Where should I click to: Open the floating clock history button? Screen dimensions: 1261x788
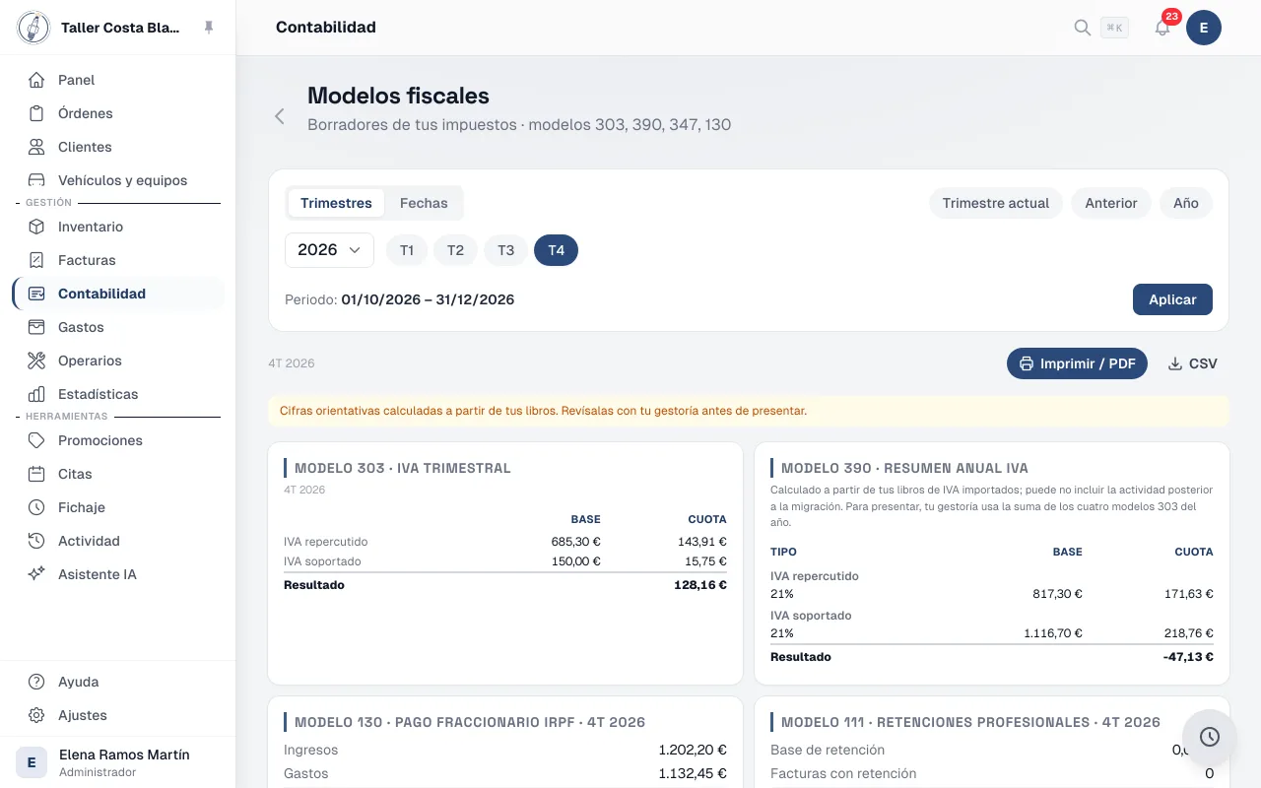(1210, 737)
